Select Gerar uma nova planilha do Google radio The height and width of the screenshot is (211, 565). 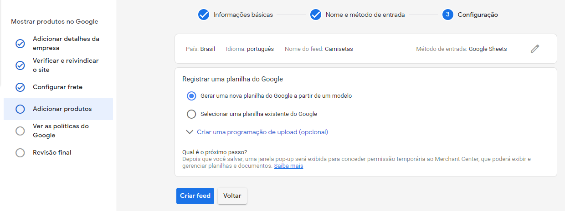(x=191, y=96)
